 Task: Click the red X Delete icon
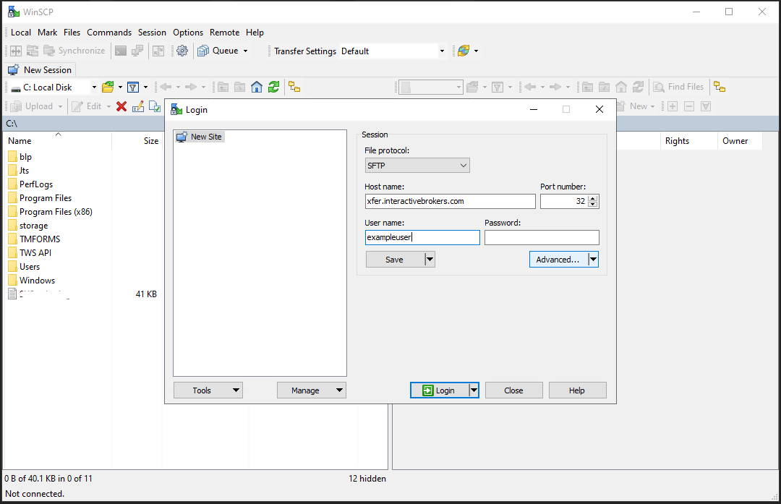coord(121,106)
